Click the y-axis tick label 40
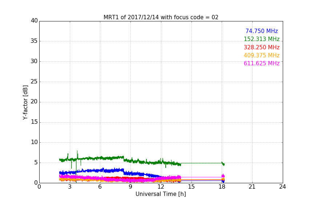This screenshot has width=314, height=209. 34,21
